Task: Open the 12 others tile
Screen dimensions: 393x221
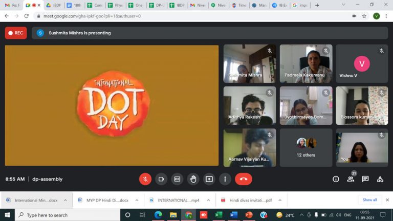Action: (306, 147)
